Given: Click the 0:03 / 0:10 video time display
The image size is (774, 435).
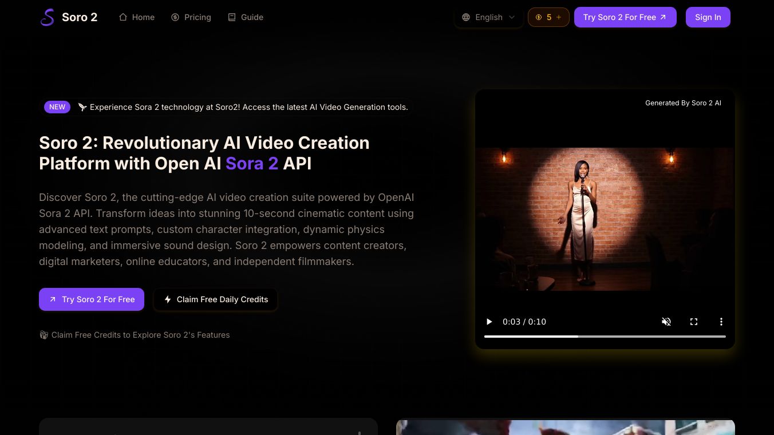Looking at the screenshot, I should 524,322.
